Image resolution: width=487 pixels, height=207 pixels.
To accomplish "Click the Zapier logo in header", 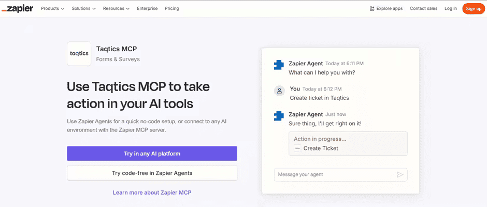I will (18, 8).
